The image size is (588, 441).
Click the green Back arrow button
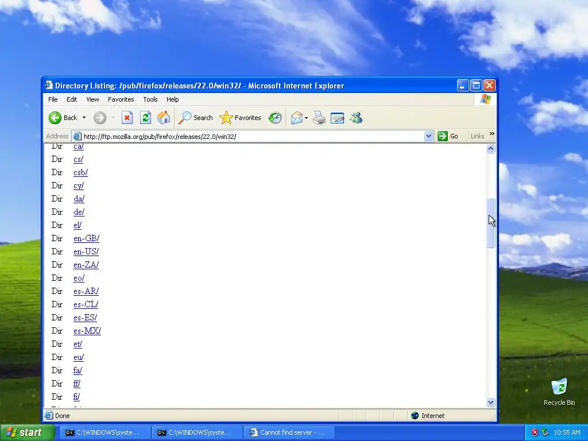coord(55,118)
